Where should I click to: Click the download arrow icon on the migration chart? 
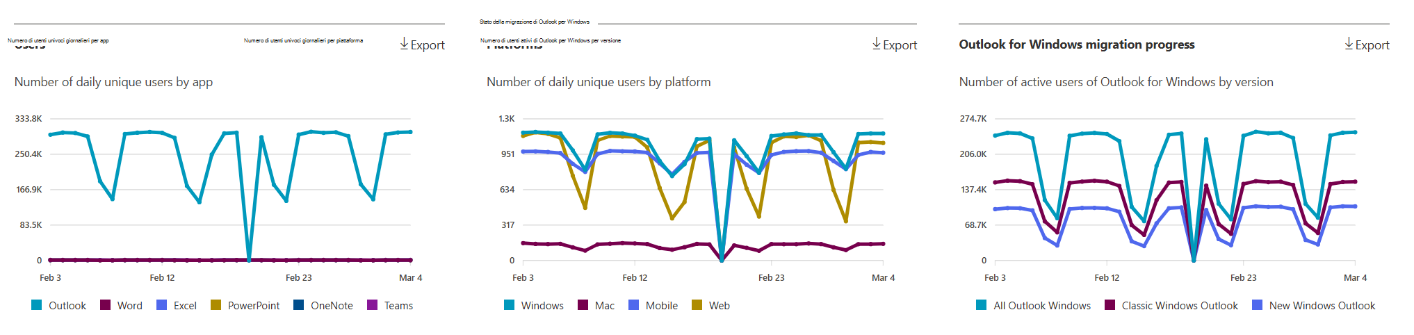click(1349, 44)
